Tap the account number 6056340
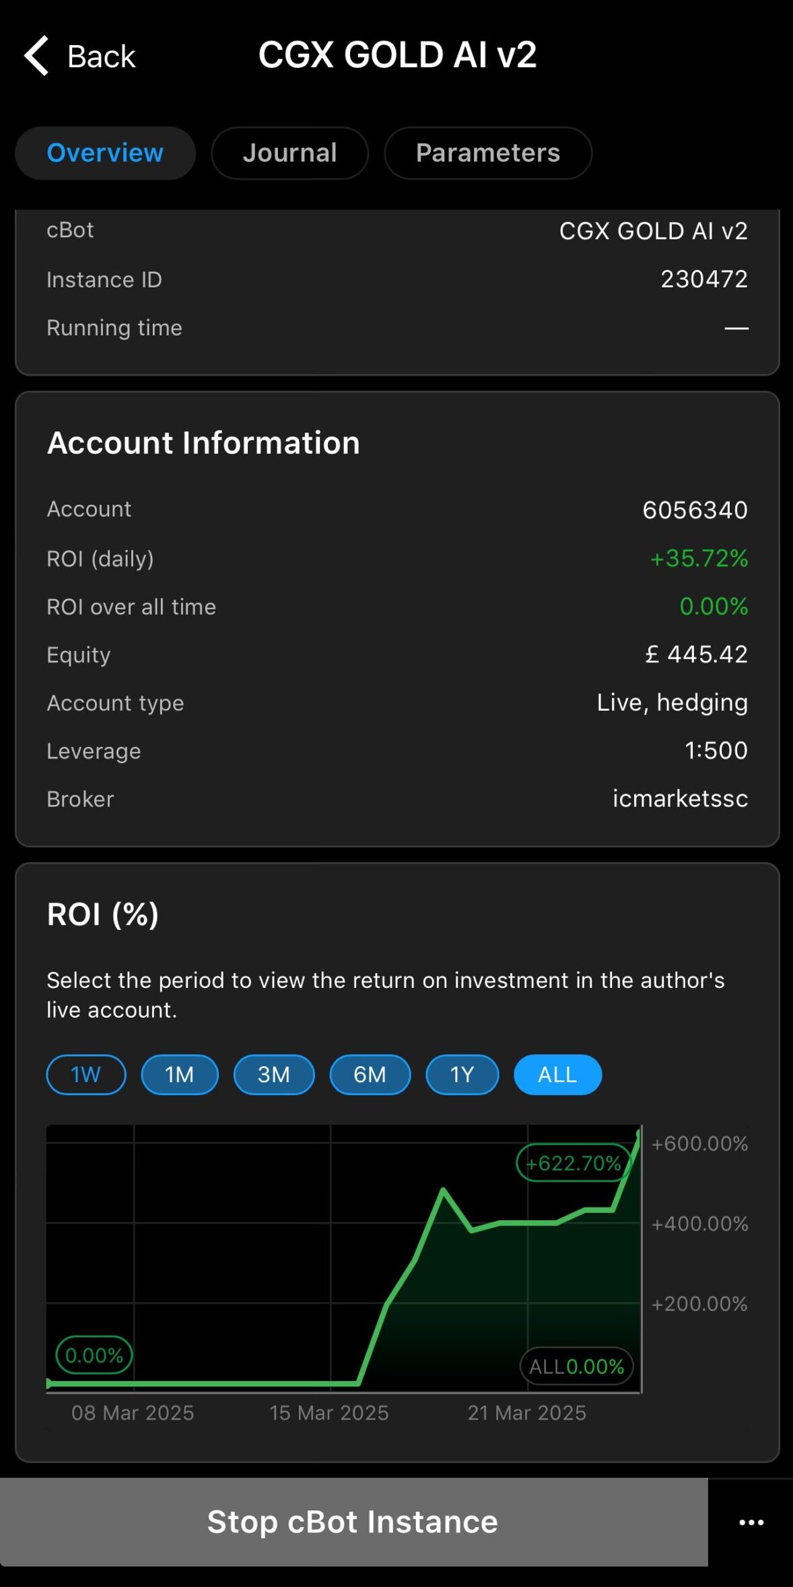The width and height of the screenshot is (793, 1587). point(695,510)
